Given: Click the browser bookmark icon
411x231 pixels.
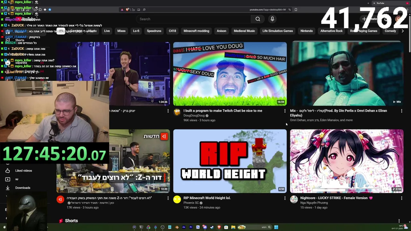Looking at the screenshot, I should tap(296, 10).
